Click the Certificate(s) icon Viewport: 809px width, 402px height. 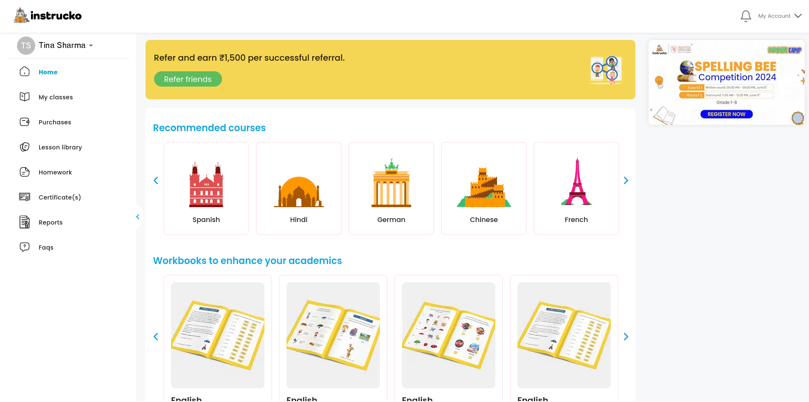click(25, 197)
